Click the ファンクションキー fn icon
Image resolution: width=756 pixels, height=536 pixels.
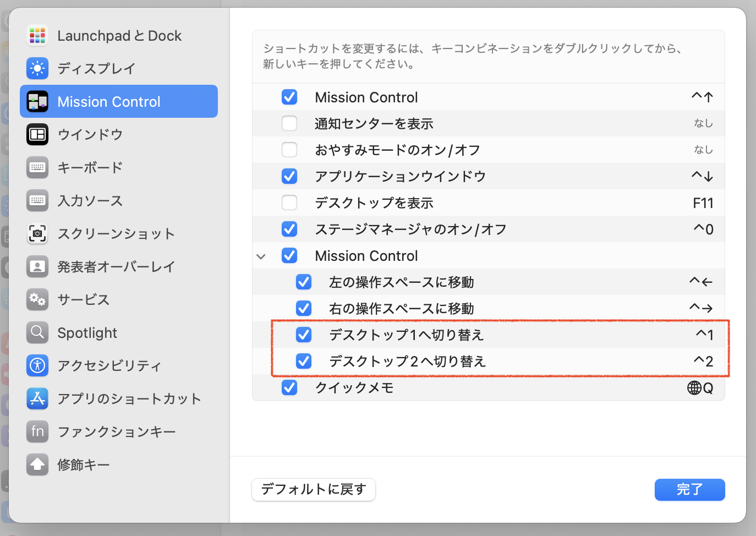[37, 431]
